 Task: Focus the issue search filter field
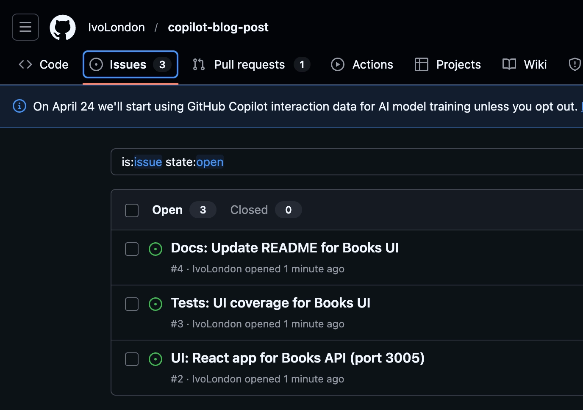point(347,162)
